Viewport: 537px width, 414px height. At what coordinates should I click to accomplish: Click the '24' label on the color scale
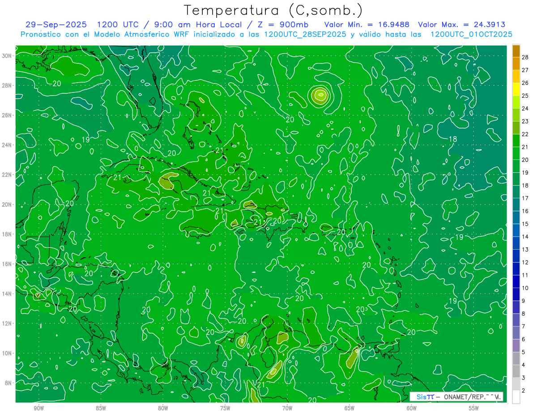525,109
